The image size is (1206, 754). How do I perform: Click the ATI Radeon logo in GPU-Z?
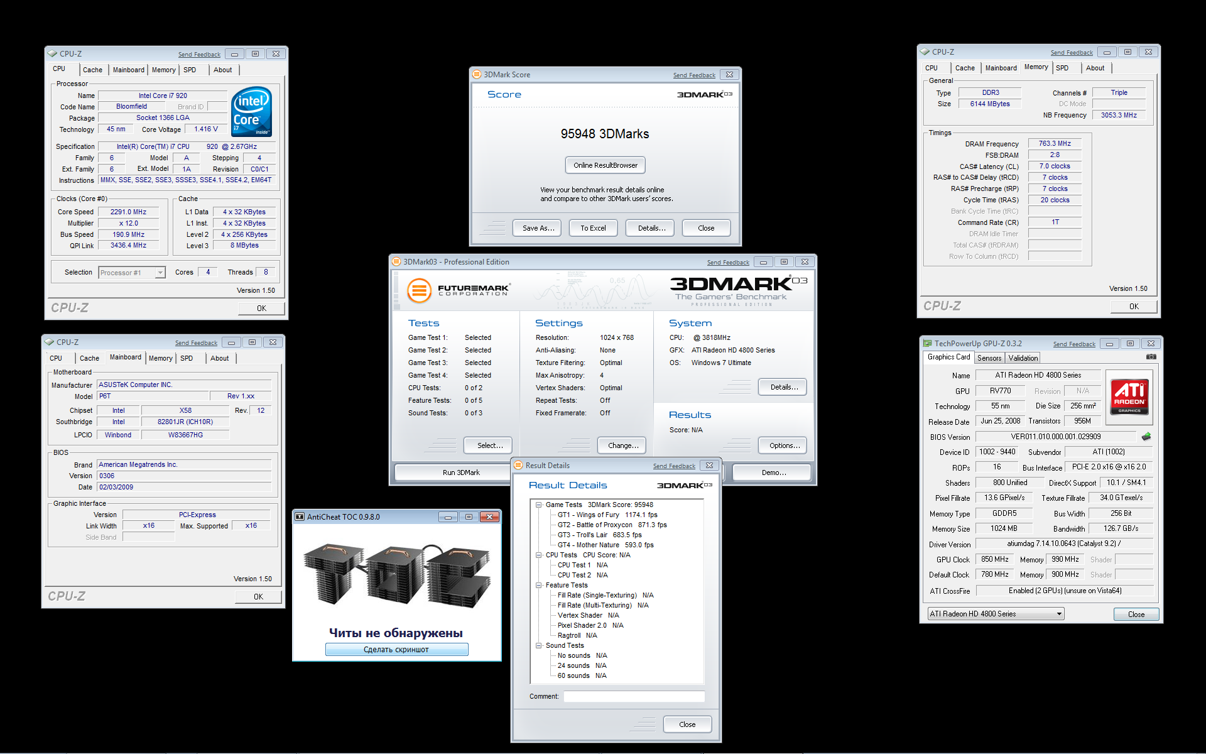click(x=1129, y=396)
